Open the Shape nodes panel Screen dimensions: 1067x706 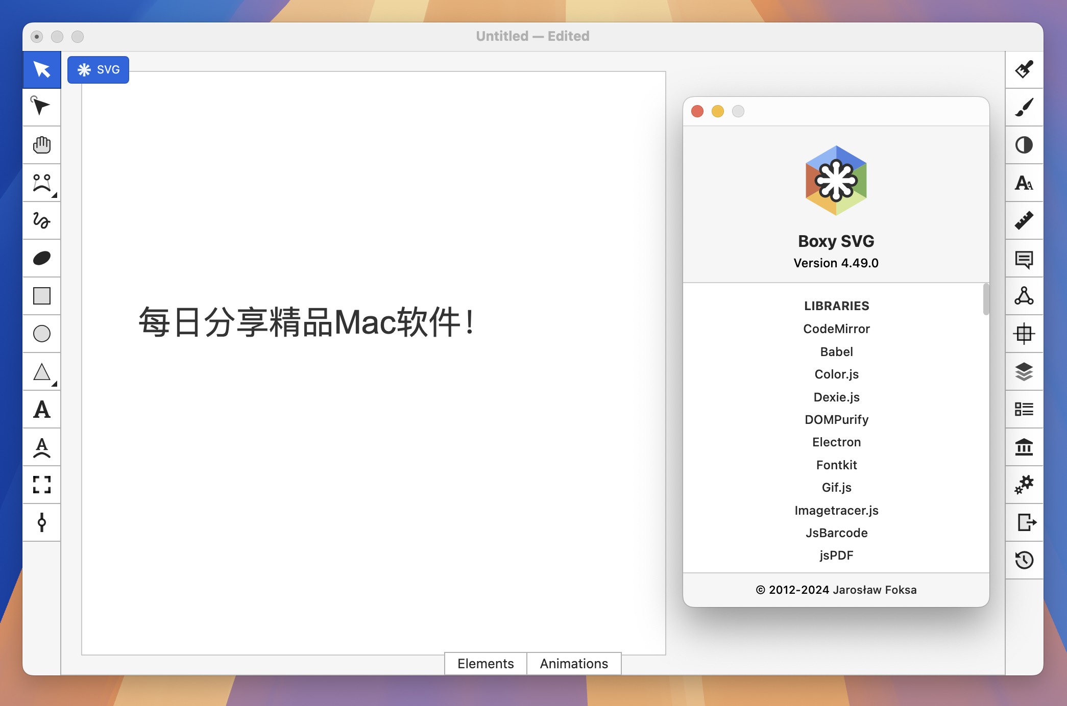coord(1024,296)
